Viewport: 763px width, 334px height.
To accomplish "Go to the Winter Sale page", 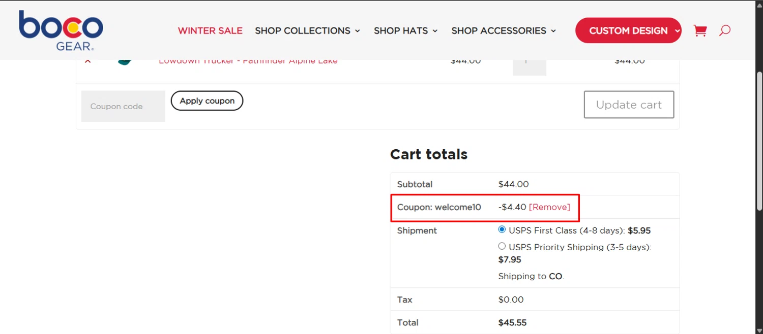I will [210, 30].
